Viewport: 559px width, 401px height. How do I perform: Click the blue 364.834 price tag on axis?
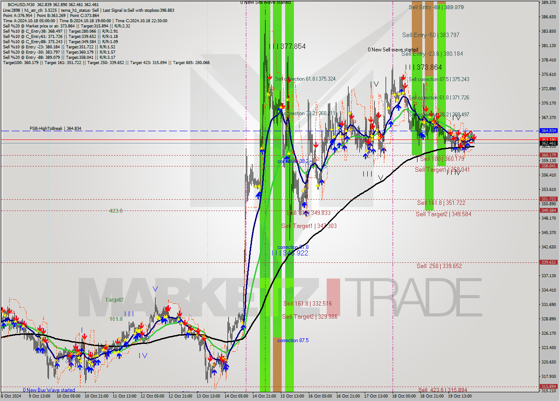pos(549,131)
